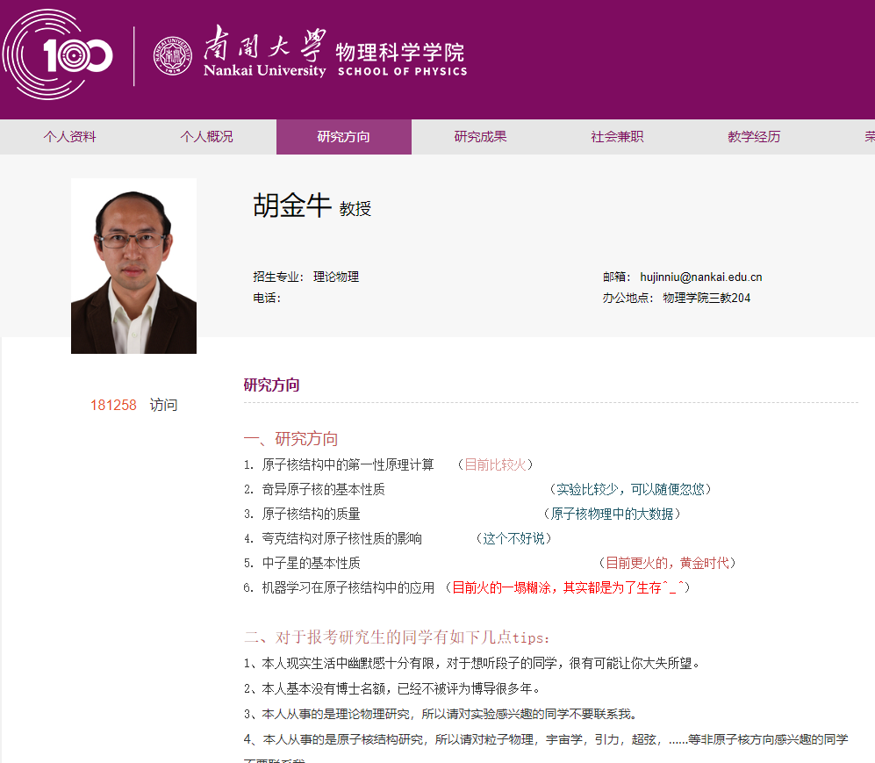
Task: Click tip 4 about 原子核结构研究
Action: [x=546, y=739]
